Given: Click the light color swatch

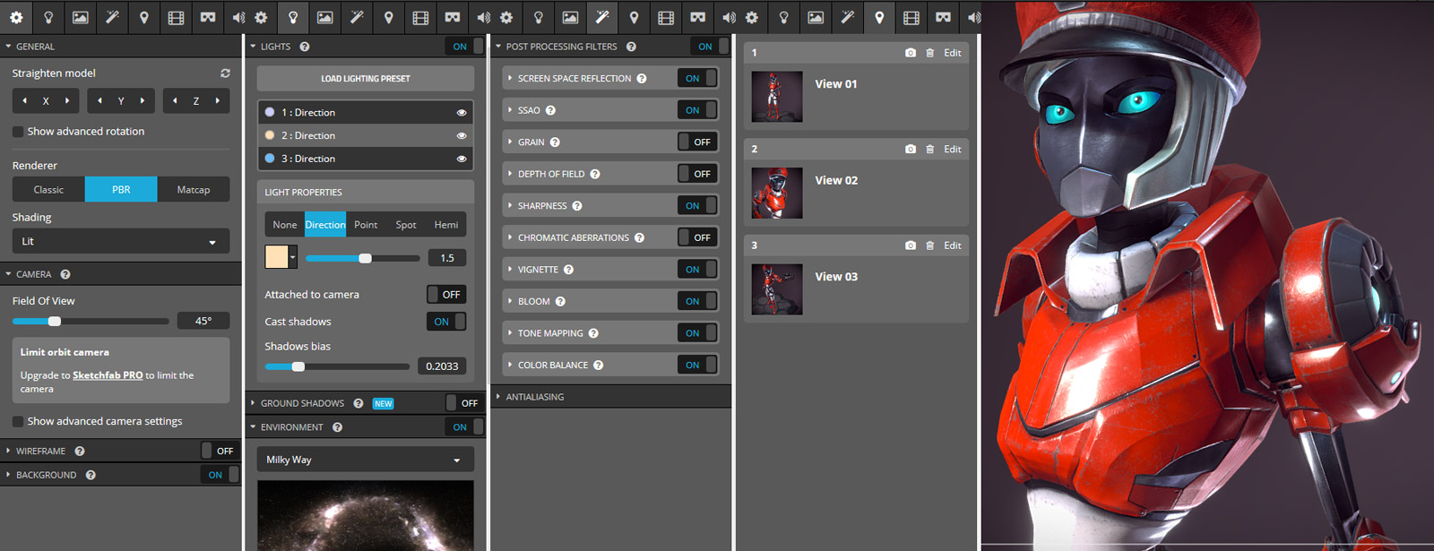Looking at the screenshot, I should coord(277,257).
